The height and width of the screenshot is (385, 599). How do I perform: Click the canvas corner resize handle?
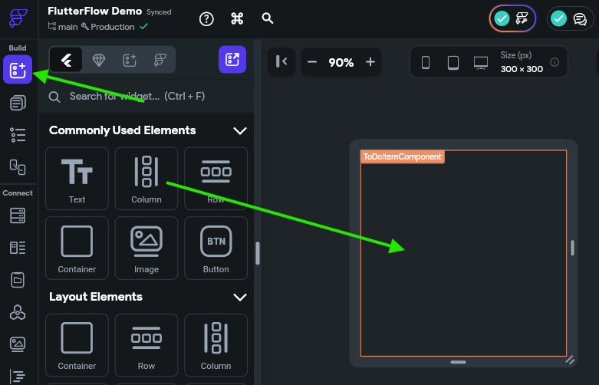(570, 360)
